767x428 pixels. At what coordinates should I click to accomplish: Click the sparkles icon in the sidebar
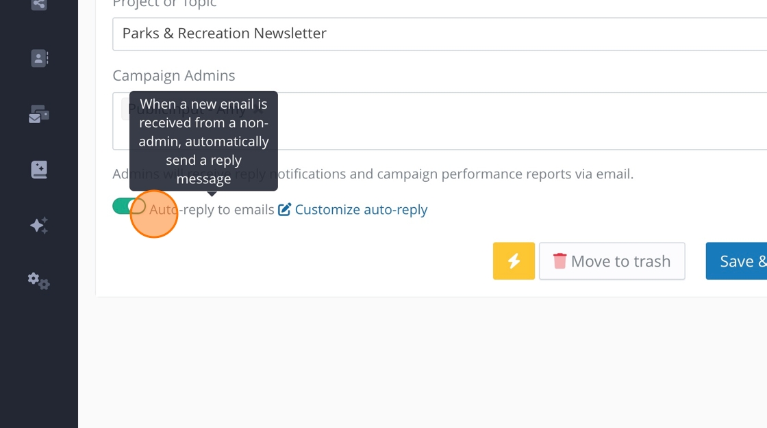pos(39,225)
